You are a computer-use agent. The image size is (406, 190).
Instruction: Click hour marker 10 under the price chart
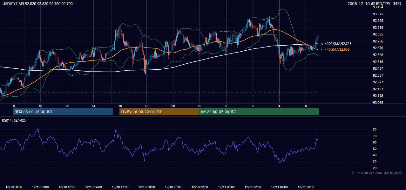40,106
